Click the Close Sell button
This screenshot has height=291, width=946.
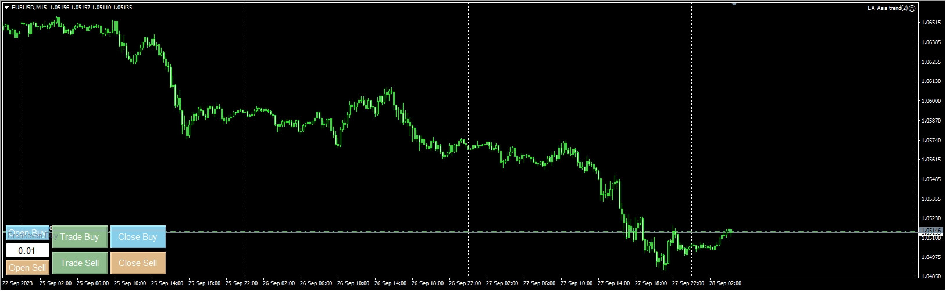point(138,263)
